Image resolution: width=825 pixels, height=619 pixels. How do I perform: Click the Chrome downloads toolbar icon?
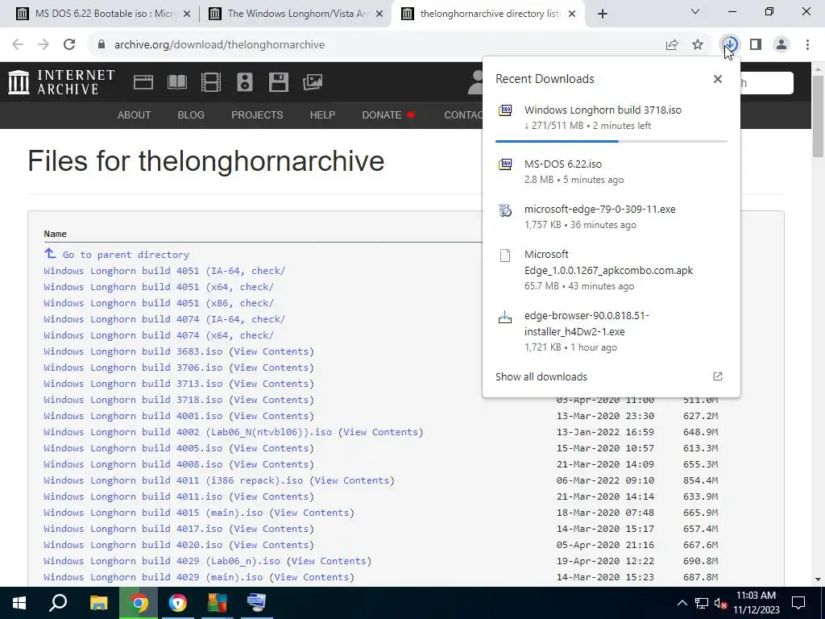click(x=730, y=45)
